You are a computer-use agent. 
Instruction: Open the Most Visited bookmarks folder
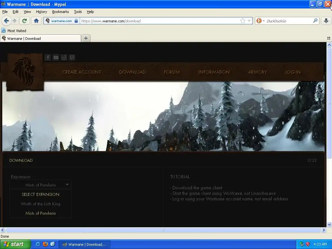tap(14, 31)
